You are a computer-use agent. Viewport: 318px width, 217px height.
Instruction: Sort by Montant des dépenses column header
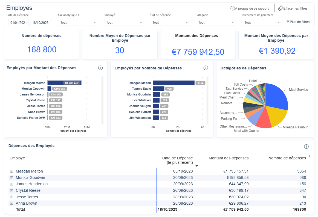tap(229, 158)
